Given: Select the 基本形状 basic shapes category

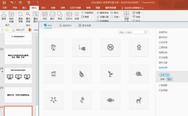Looking at the screenshot, I should [x=163, y=37].
